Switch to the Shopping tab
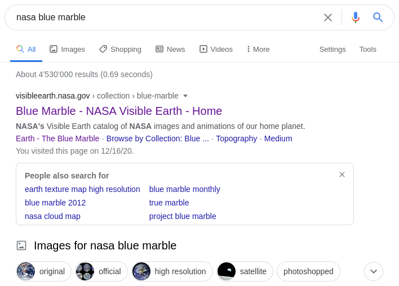The height and width of the screenshot is (286, 399). point(120,50)
